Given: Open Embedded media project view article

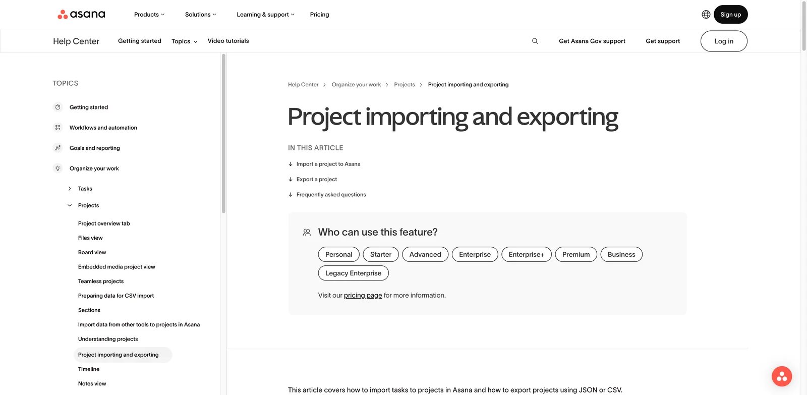Looking at the screenshot, I should (x=117, y=267).
